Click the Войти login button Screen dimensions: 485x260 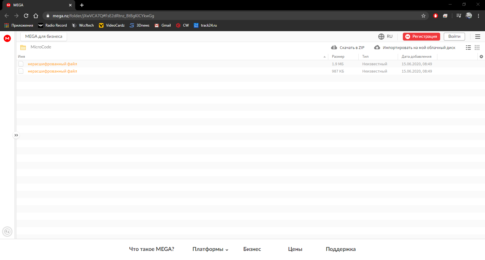[454, 37]
